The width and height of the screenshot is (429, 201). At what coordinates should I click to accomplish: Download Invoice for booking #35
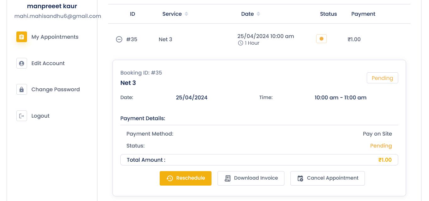[x=251, y=178]
